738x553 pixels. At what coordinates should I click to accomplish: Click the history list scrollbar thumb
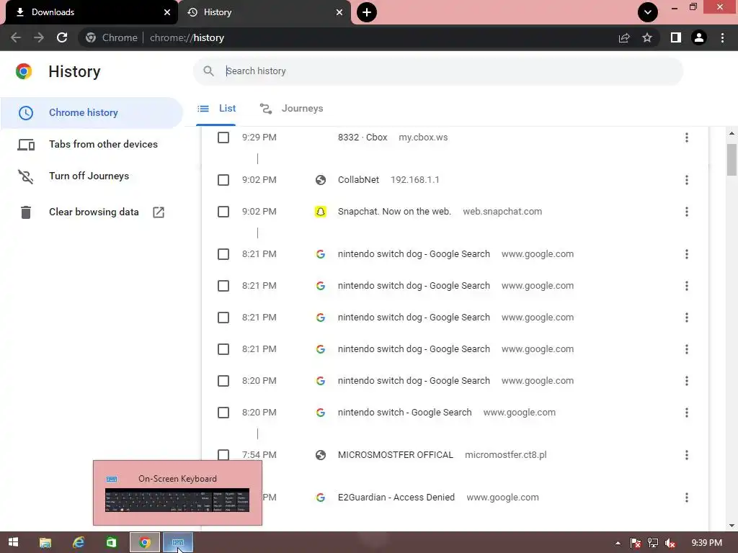click(732, 159)
